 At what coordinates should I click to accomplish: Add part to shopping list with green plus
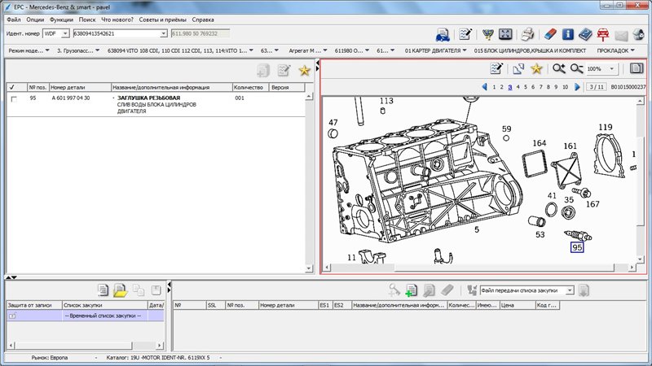[x=411, y=290]
